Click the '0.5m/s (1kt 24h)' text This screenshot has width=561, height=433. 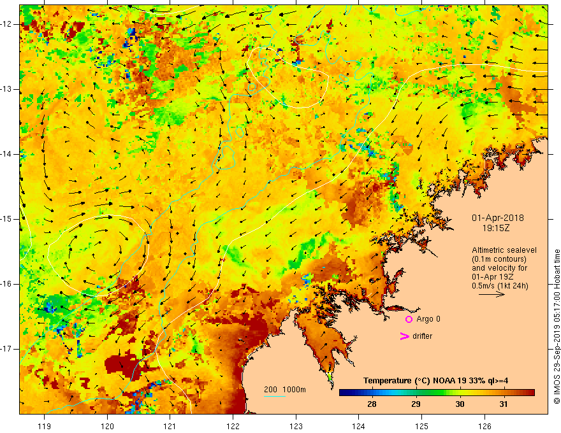click(x=500, y=286)
